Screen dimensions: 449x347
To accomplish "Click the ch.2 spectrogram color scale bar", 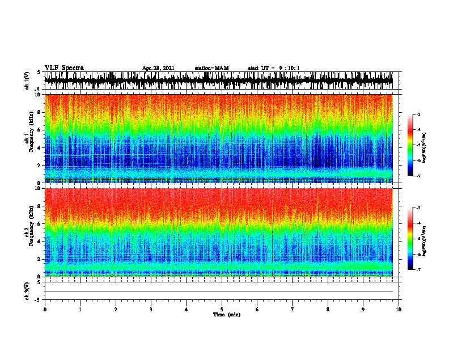I will click(410, 239).
